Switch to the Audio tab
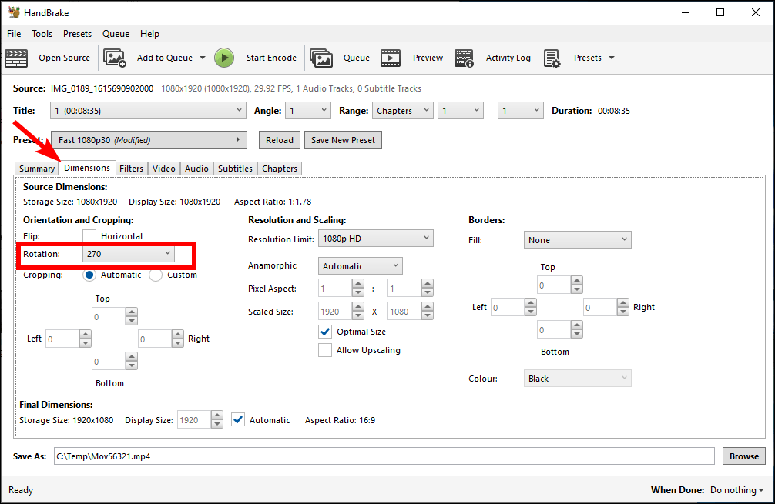 pyautogui.click(x=196, y=169)
